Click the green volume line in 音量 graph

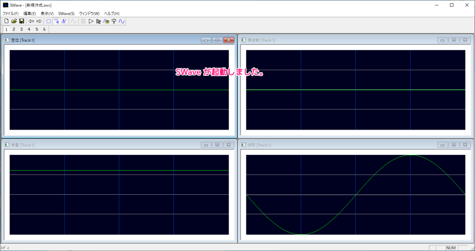point(119,171)
